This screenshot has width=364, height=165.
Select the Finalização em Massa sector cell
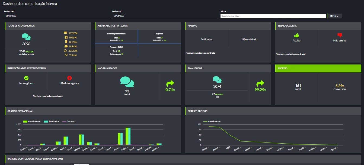pyautogui.click(x=116, y=37)
